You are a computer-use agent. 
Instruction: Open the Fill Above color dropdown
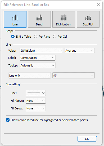click(36, 101)
